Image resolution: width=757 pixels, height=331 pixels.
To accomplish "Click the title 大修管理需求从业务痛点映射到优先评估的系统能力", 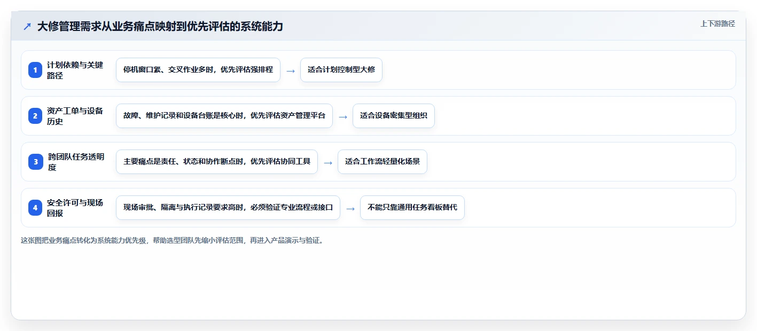I will (x=160, y=27).
